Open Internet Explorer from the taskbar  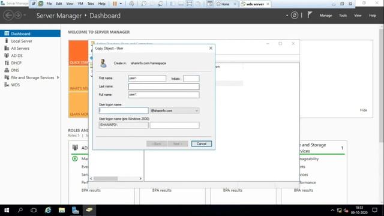coord(48,210)
